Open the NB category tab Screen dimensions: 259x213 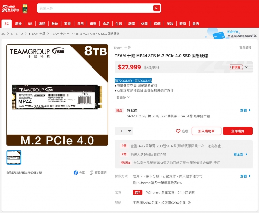point(30,24)
